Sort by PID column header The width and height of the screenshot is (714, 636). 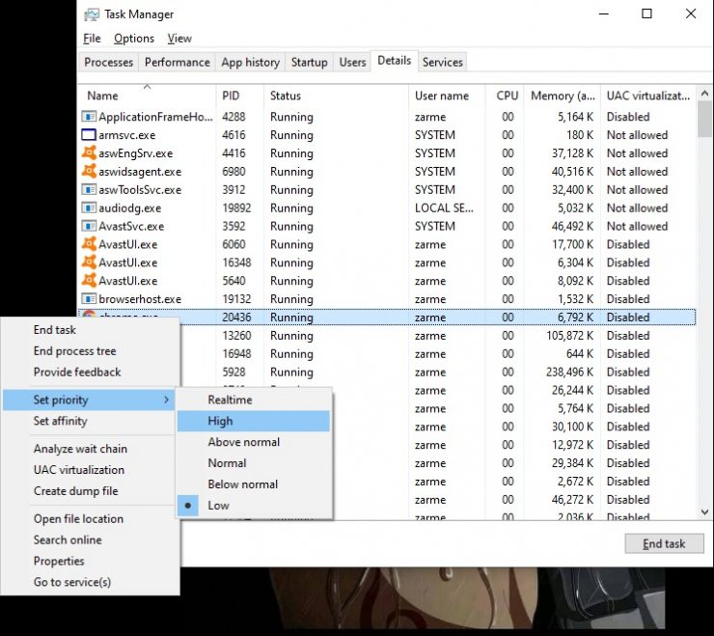(240, 96)
